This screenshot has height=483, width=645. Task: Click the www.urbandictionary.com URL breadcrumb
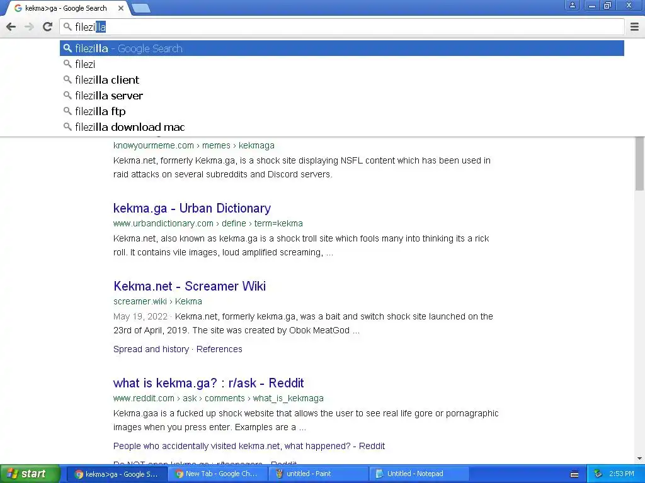(208, 223)
